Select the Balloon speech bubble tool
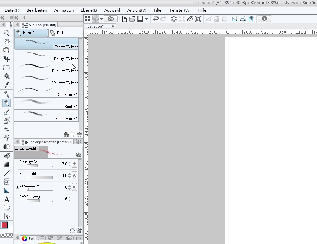This screenshot has height=244, width=317. (6, 208)
